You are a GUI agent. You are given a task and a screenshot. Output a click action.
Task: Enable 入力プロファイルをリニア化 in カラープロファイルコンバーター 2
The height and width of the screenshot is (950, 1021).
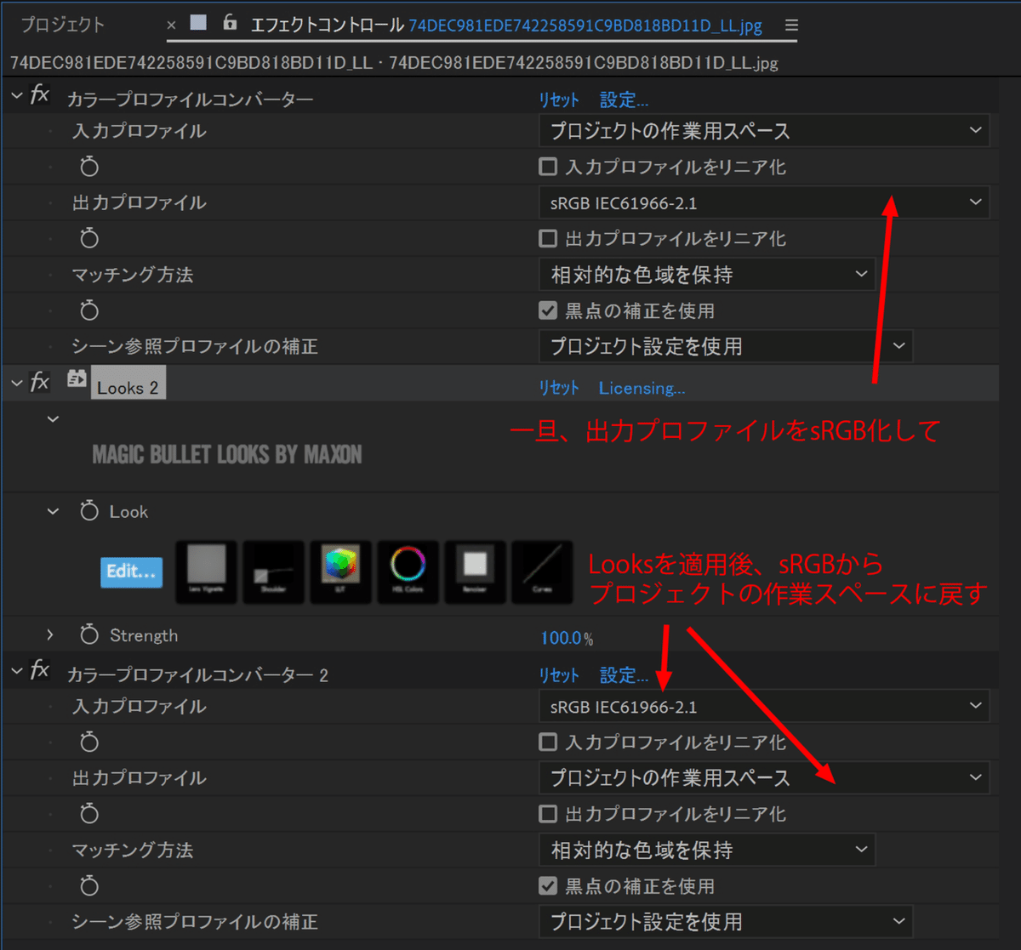(x=549, y=742)
